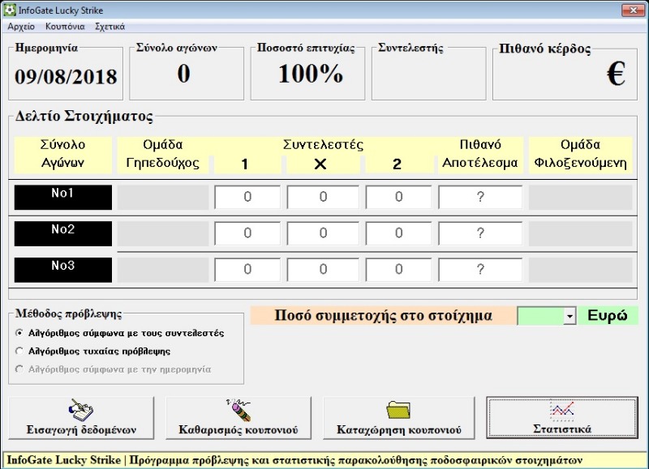
Task: Open the Σχετικά menu
Action: (110, 27)
